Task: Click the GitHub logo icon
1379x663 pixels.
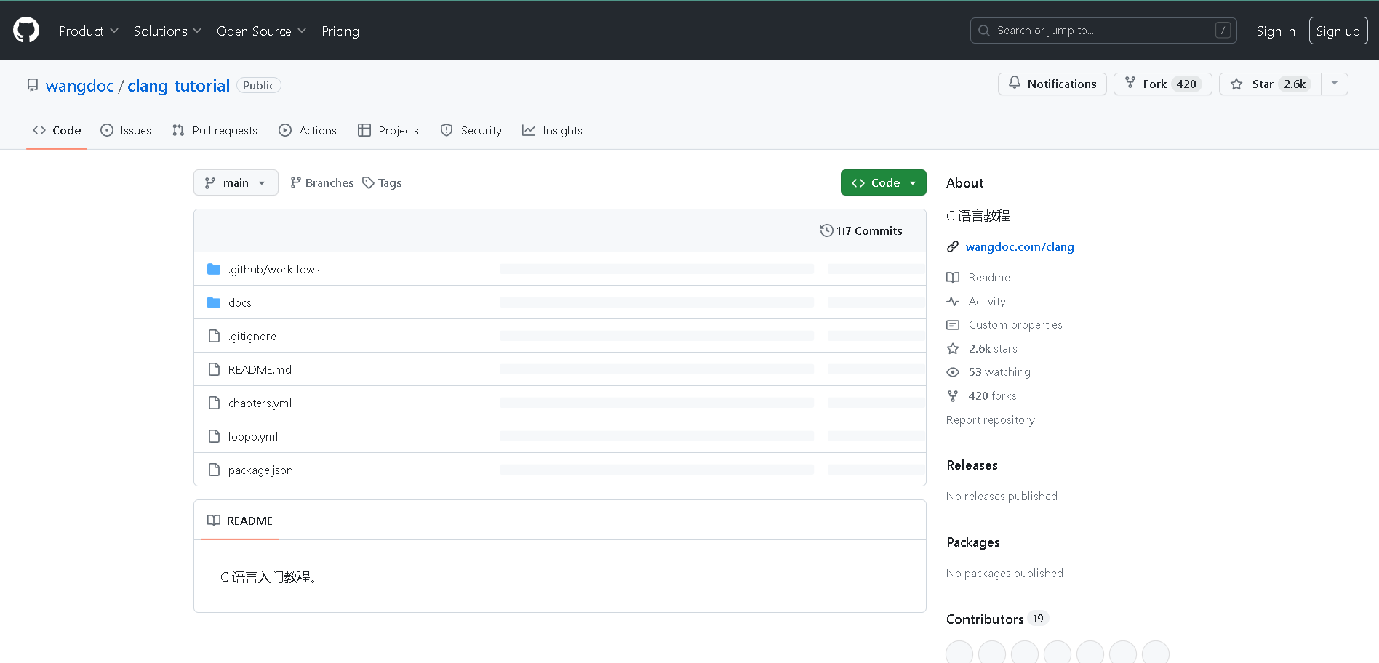Action: (26, 31)
